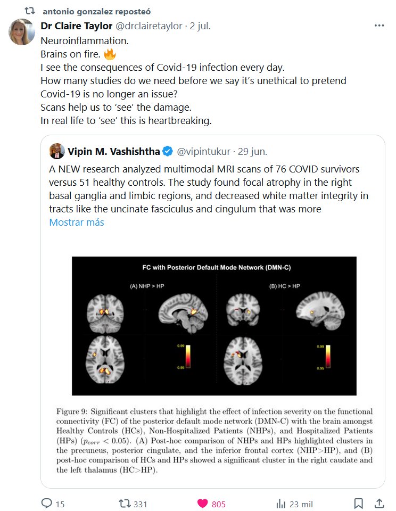The height and width of the screenshot is (511, 396).
Task: Click the Vipin M. Vashishtha name
Action: point(113,152)
